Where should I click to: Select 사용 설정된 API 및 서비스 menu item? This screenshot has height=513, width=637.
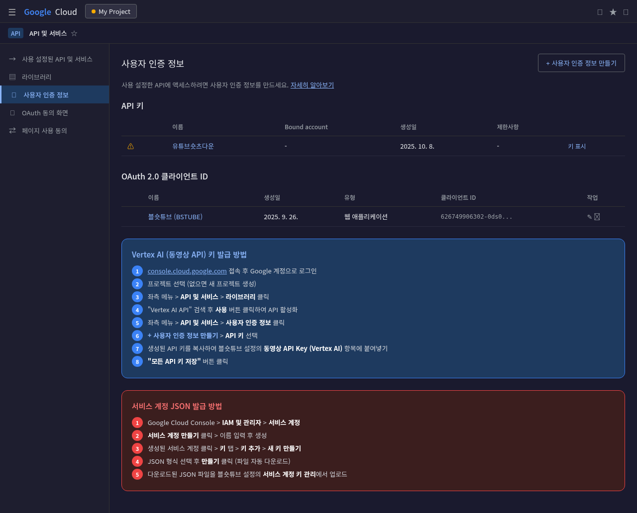pyautogui.click(x=57, y=59)
